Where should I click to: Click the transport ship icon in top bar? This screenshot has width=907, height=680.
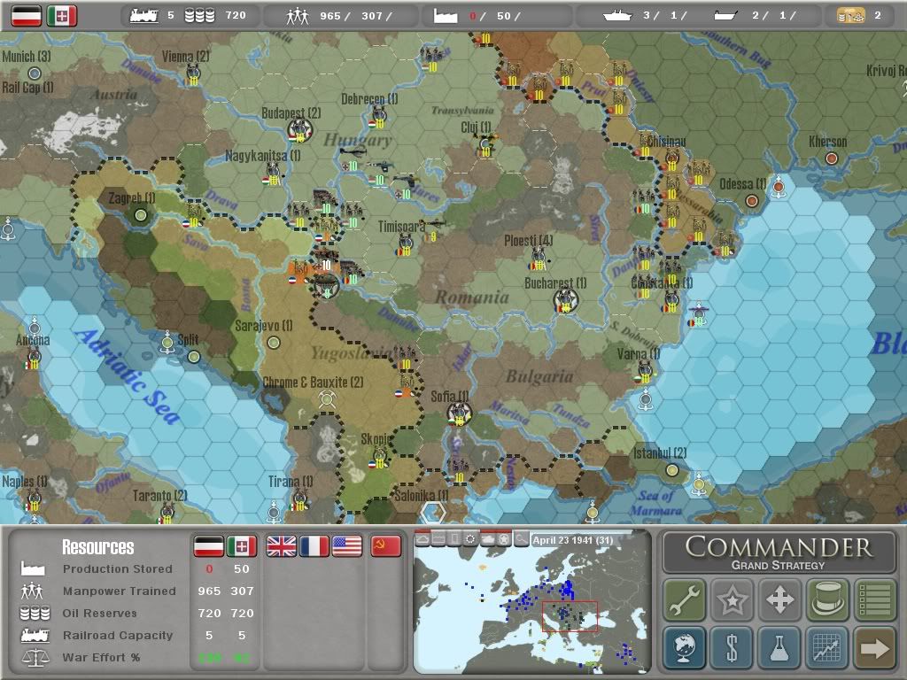(x=725, y=16)
